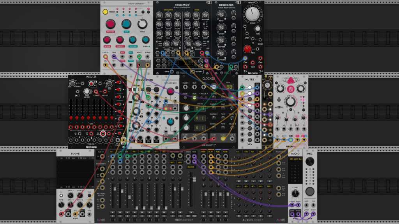399x224 pixels.
Task: Click the white PITCH knob
Action: click(x=142, y=24)
